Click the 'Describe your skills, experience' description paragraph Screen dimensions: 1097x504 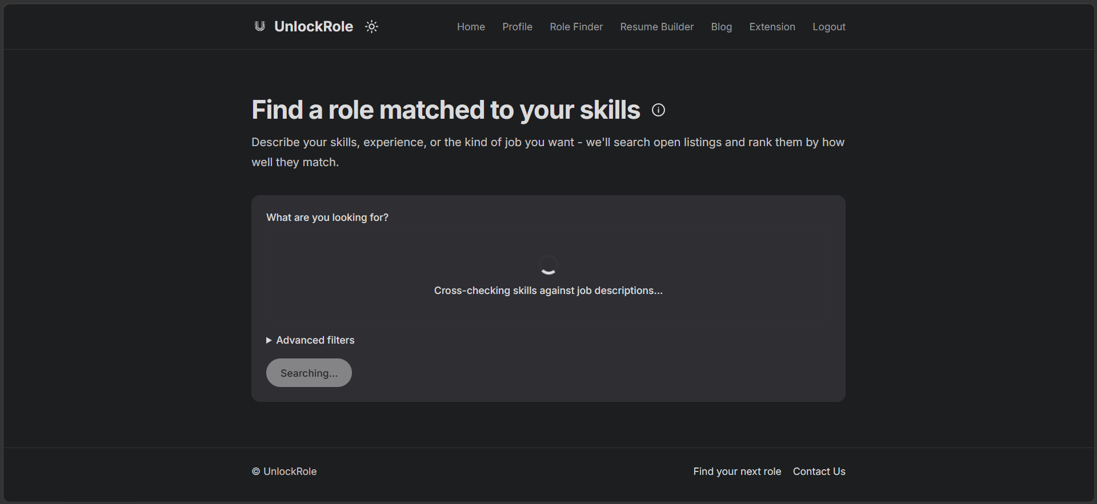pos(548,152)
